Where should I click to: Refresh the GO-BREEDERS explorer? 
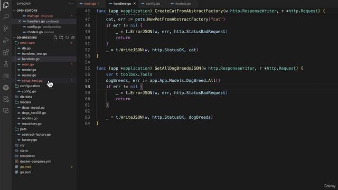pos(67,37)
